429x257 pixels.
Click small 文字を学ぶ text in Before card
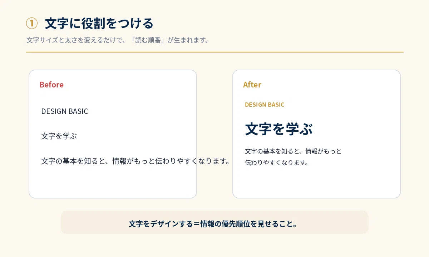59,136
